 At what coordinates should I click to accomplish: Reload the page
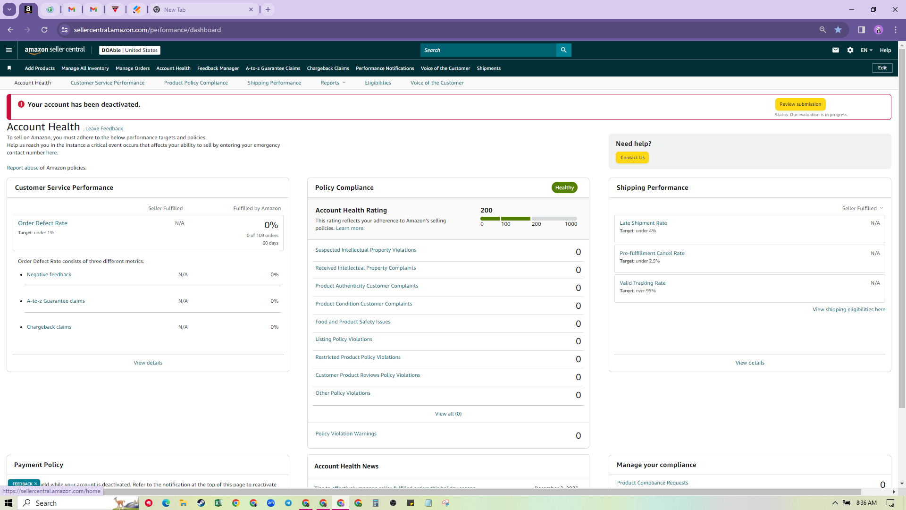pyautogui.click(x=44, y=30)
